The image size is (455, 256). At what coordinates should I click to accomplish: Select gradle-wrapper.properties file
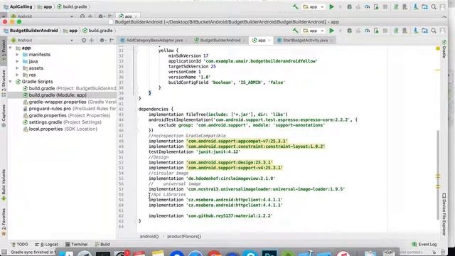pos(70,102)
